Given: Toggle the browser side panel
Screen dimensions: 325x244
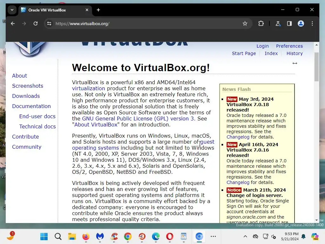Looking at the screenshot, I should coord(289,24).
